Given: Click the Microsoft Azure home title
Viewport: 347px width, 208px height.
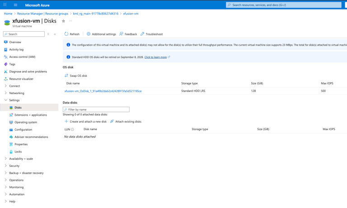Looking at the screenshot, I should pyautogui.click(x=37, y=5).
